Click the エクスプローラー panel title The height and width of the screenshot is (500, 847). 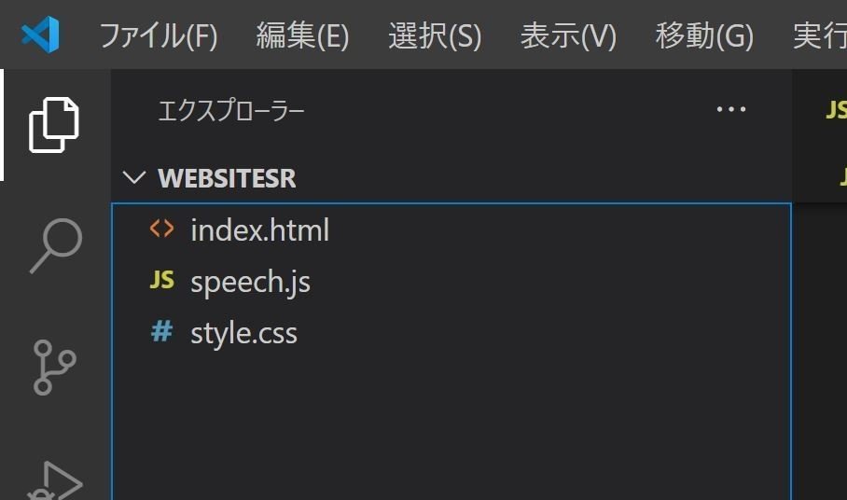point(231,112)
